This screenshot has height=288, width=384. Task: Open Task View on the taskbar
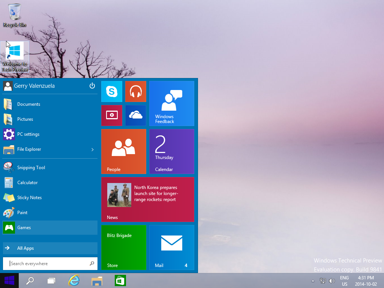51,280
